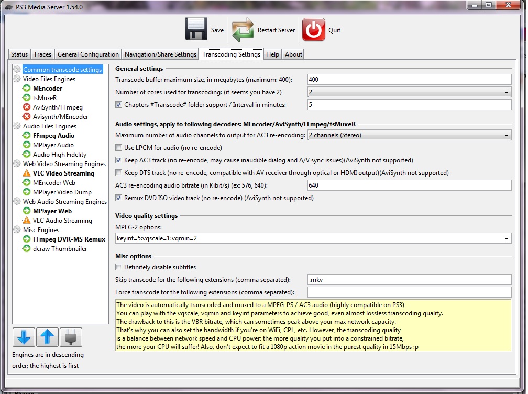Click in the Transcode buffer maximum size field
The width and height of the screenshot is (528, 394).
click(410, 80)
